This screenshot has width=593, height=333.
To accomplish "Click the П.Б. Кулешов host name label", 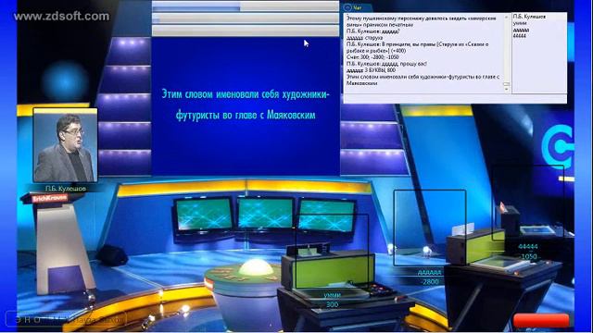I will click(x=66, y=189).
